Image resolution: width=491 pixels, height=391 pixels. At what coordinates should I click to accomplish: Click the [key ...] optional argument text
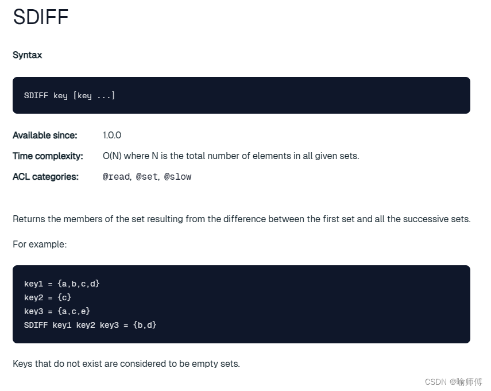(94, 95)
